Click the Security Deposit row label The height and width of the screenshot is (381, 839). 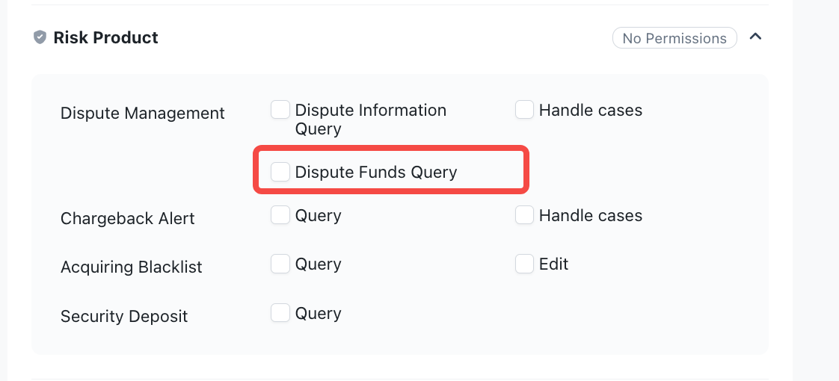tap(124, 316)
